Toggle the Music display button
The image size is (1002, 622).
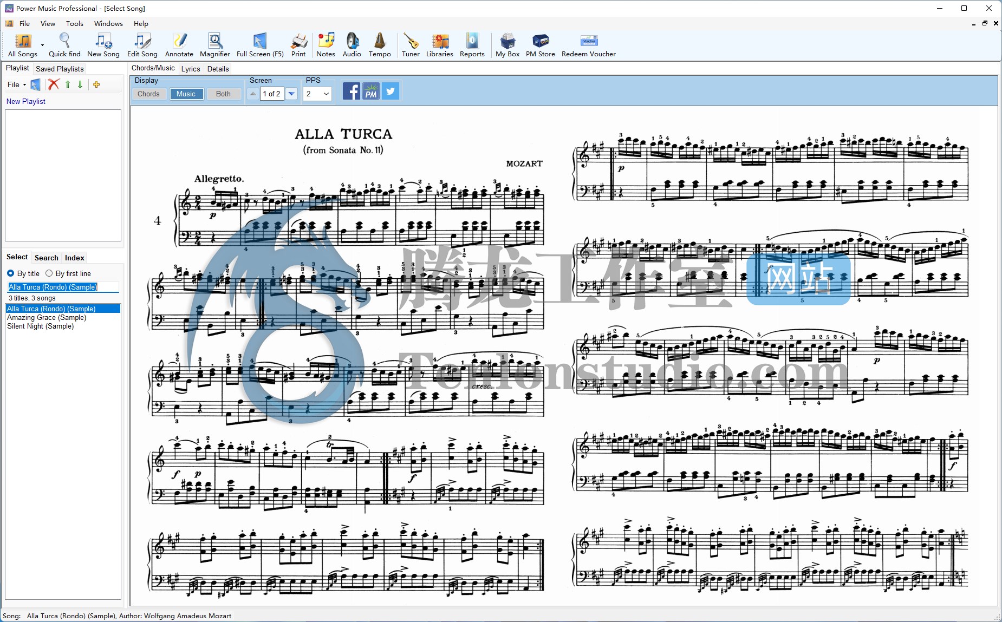coord(186,94)
